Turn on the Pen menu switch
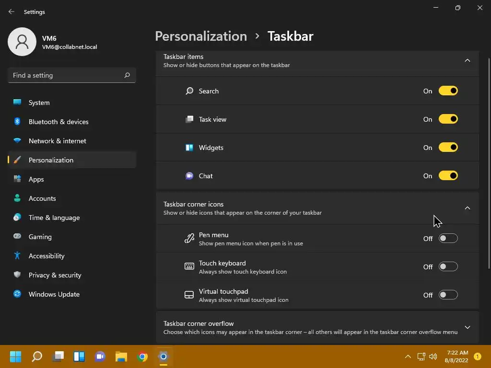 pos(448,239)
